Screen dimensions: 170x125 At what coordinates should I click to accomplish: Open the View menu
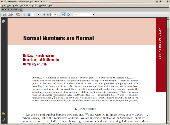coord(15,6)
